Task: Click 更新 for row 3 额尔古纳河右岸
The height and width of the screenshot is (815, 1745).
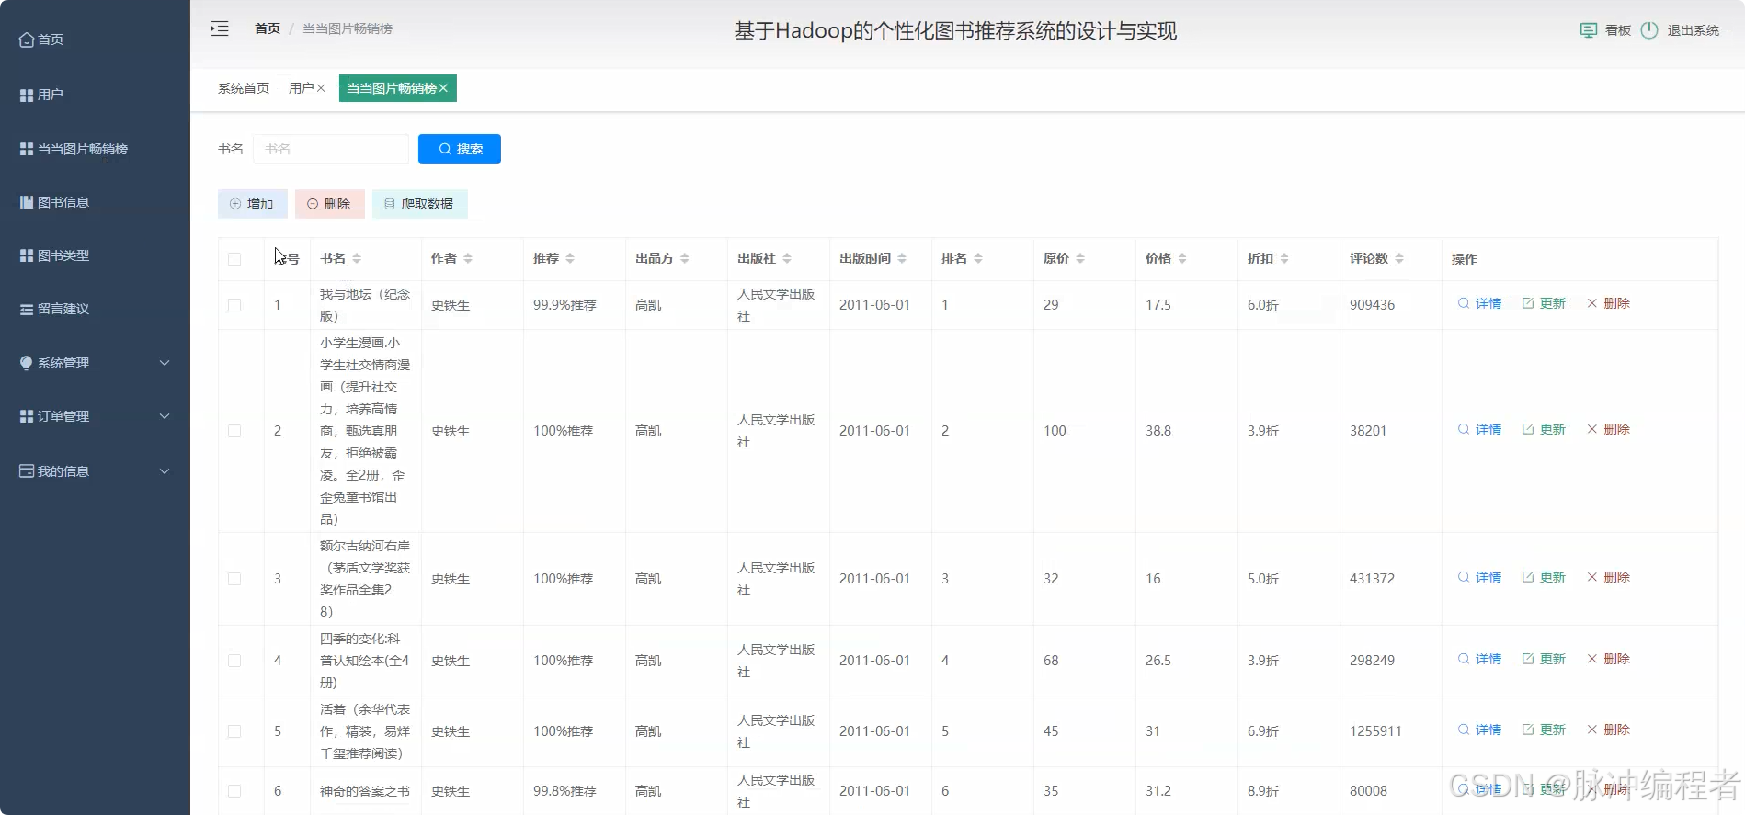Action: coord(1544,577)
